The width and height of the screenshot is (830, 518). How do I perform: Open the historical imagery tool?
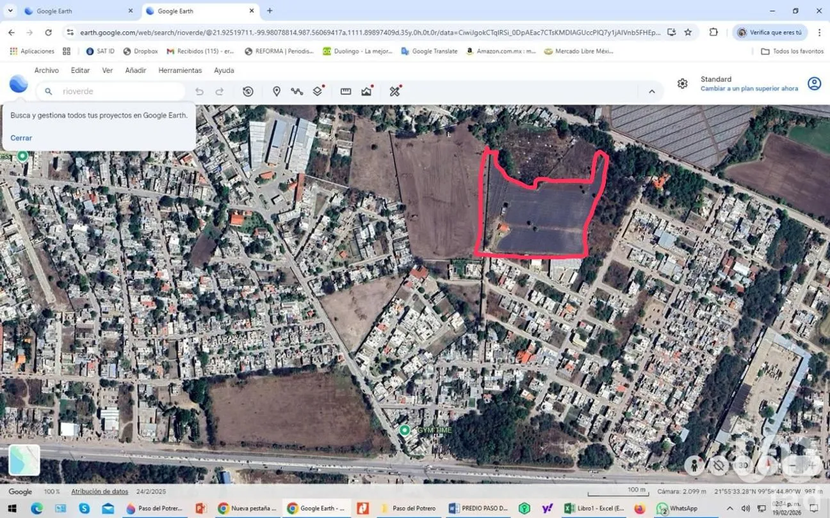[x=248, y=91]
